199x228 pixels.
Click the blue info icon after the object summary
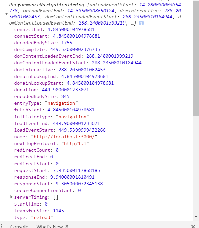click(141, 23)
